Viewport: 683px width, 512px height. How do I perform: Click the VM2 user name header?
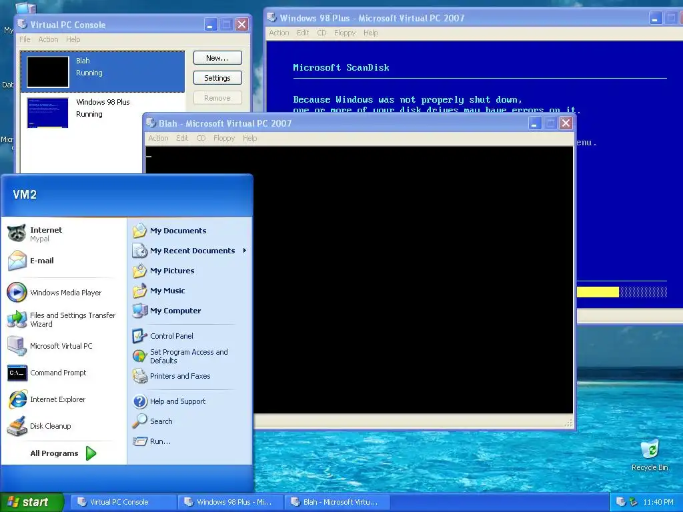pos(25,195)
